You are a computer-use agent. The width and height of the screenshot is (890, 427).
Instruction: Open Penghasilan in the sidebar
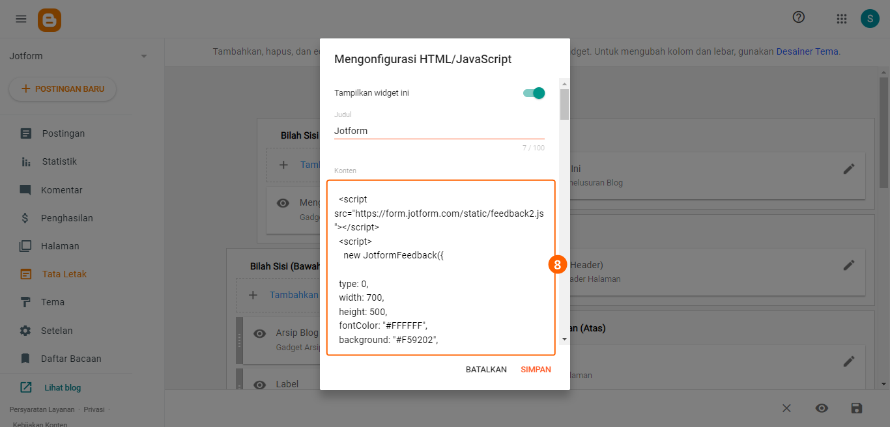[x=66, y=218]
